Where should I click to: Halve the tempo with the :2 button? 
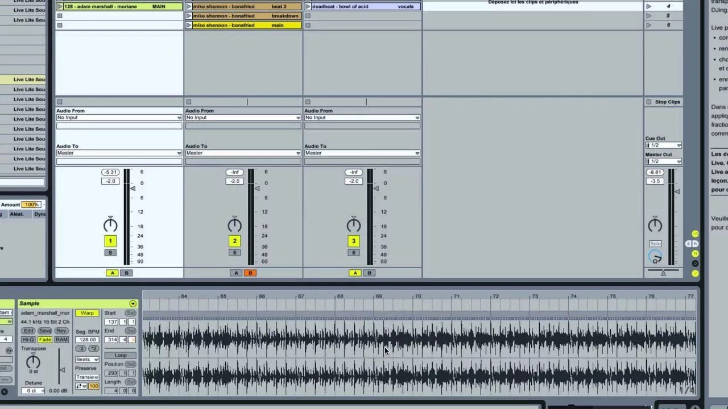click(x=81, y=349)
